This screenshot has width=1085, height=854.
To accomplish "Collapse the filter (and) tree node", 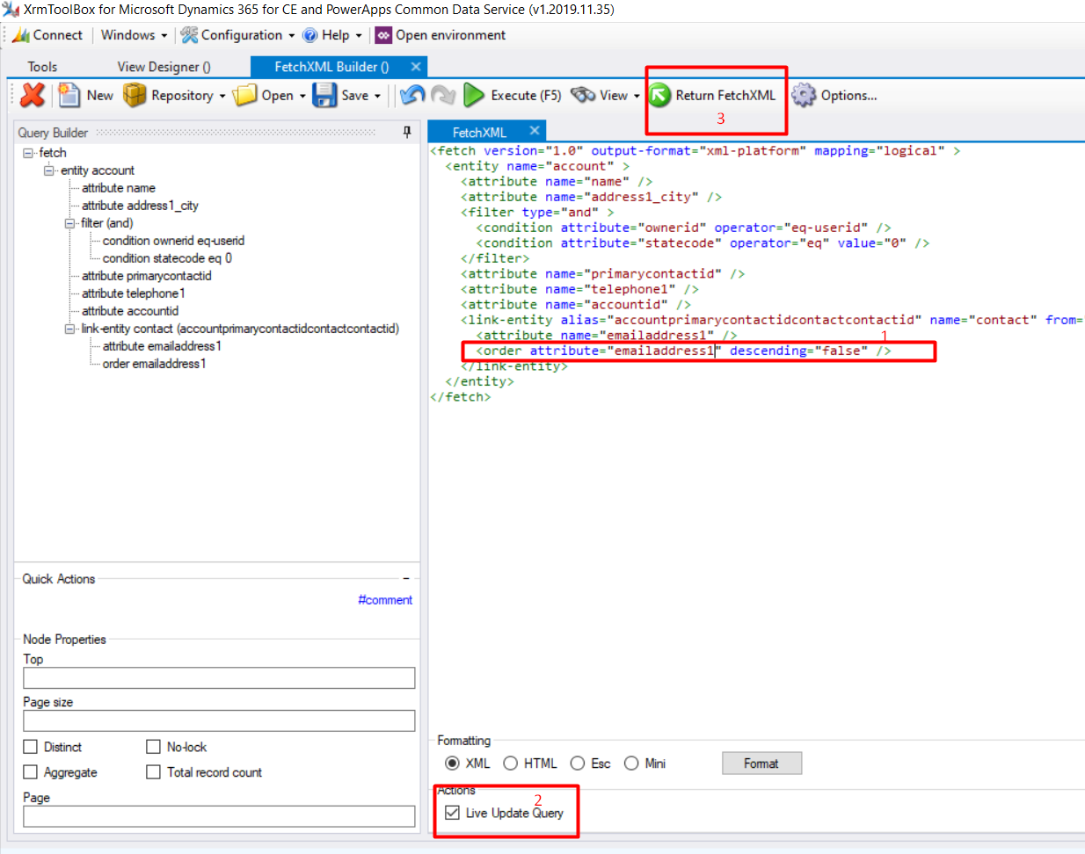I will click(x=69, y=223).
